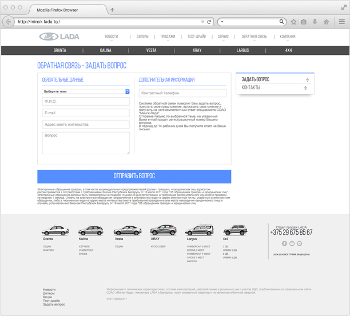Open the Акции footer link

(47, 297)
